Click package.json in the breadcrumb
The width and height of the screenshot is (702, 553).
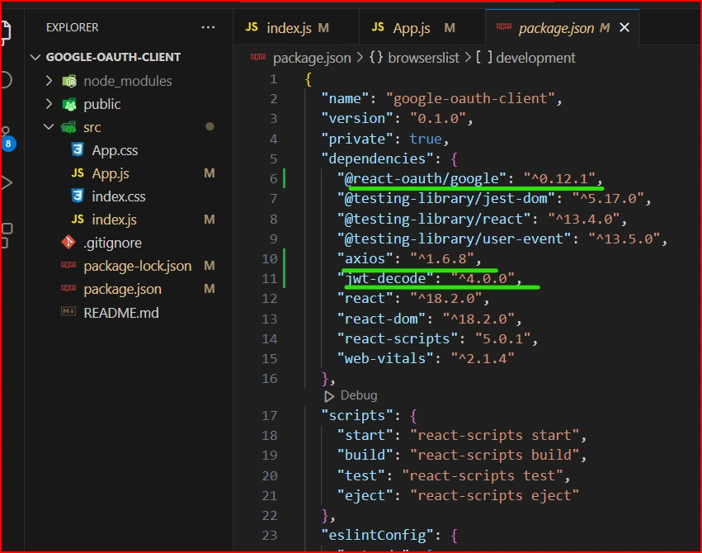click(312, 58)
